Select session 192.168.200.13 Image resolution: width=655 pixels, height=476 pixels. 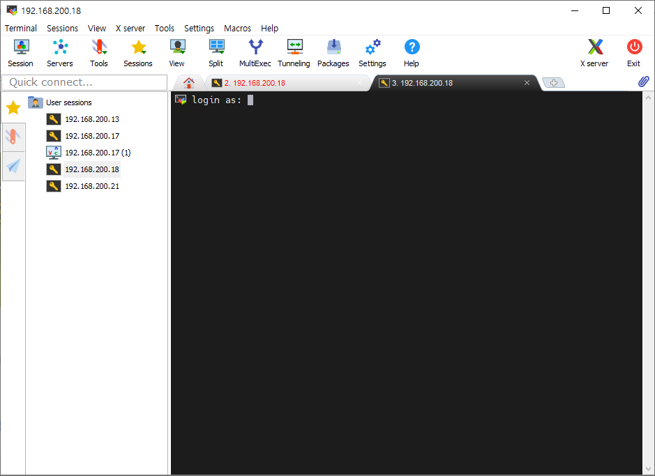pos(92,119)
